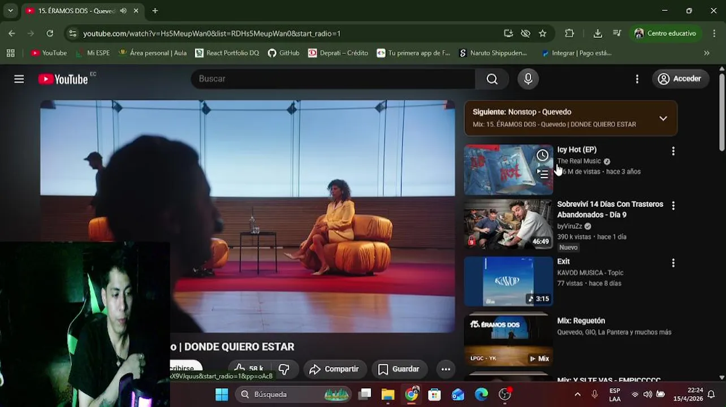Close the ÉRAMOS DOS tab
726x407 pixels.
click(136, 11)
